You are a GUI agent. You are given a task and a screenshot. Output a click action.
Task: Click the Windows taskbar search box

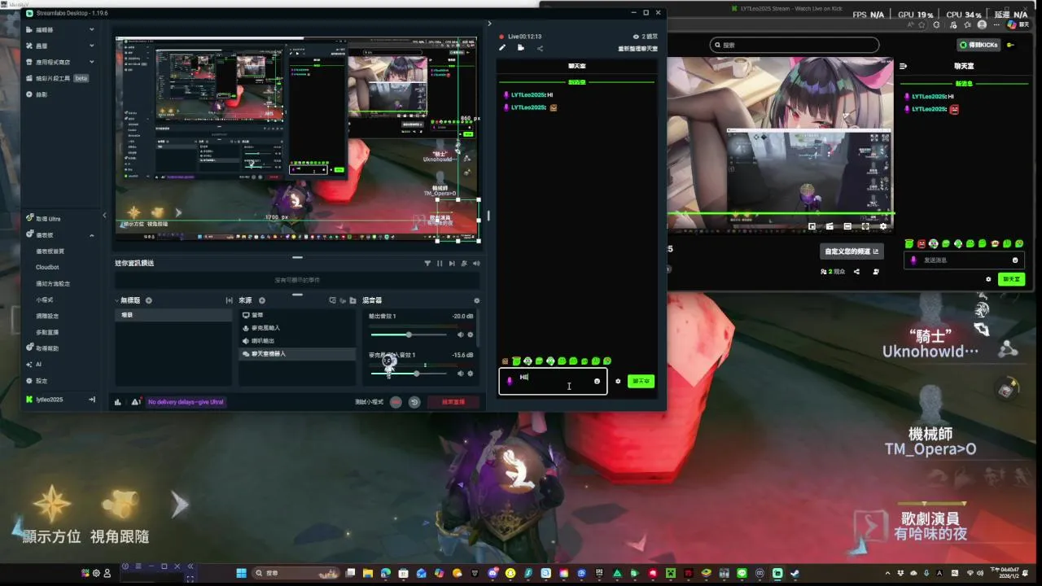click(x=296, y=573)
